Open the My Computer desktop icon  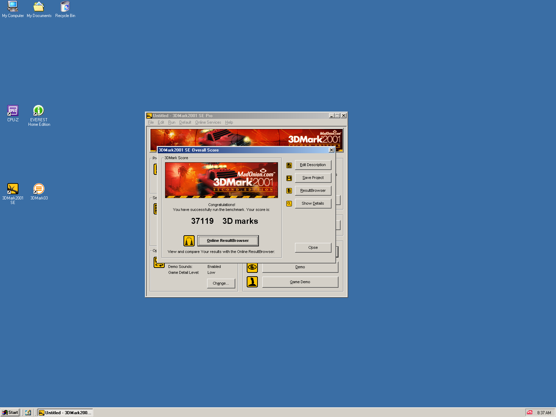[x=13, y=9]
